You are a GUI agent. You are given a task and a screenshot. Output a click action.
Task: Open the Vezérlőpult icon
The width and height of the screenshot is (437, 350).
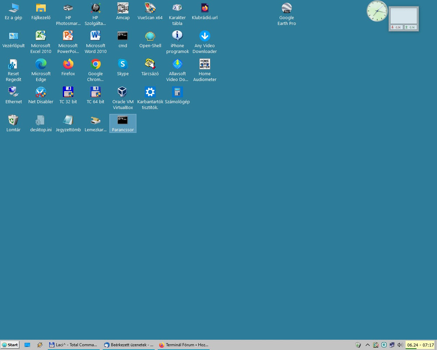(x=14, y=40)
